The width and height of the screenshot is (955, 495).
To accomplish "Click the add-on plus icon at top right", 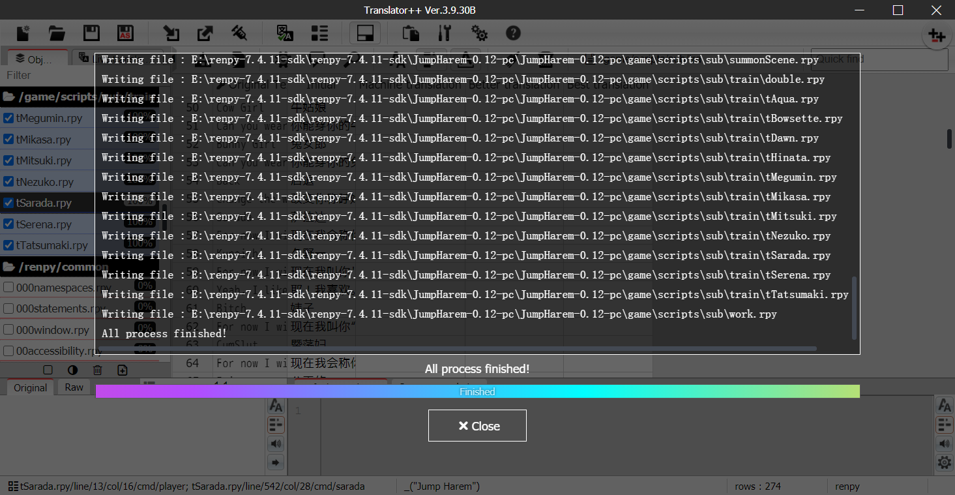I will [937, 35].
